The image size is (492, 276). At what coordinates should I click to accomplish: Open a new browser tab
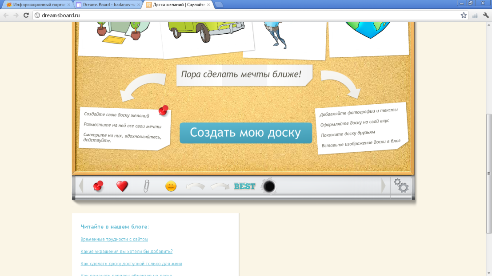tap(219, 5)
